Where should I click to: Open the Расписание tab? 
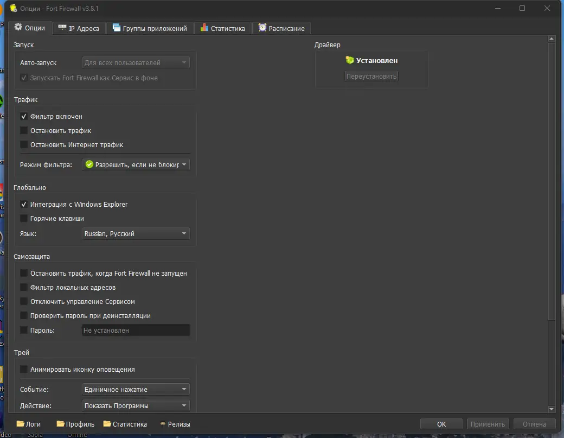pos(281,28)
